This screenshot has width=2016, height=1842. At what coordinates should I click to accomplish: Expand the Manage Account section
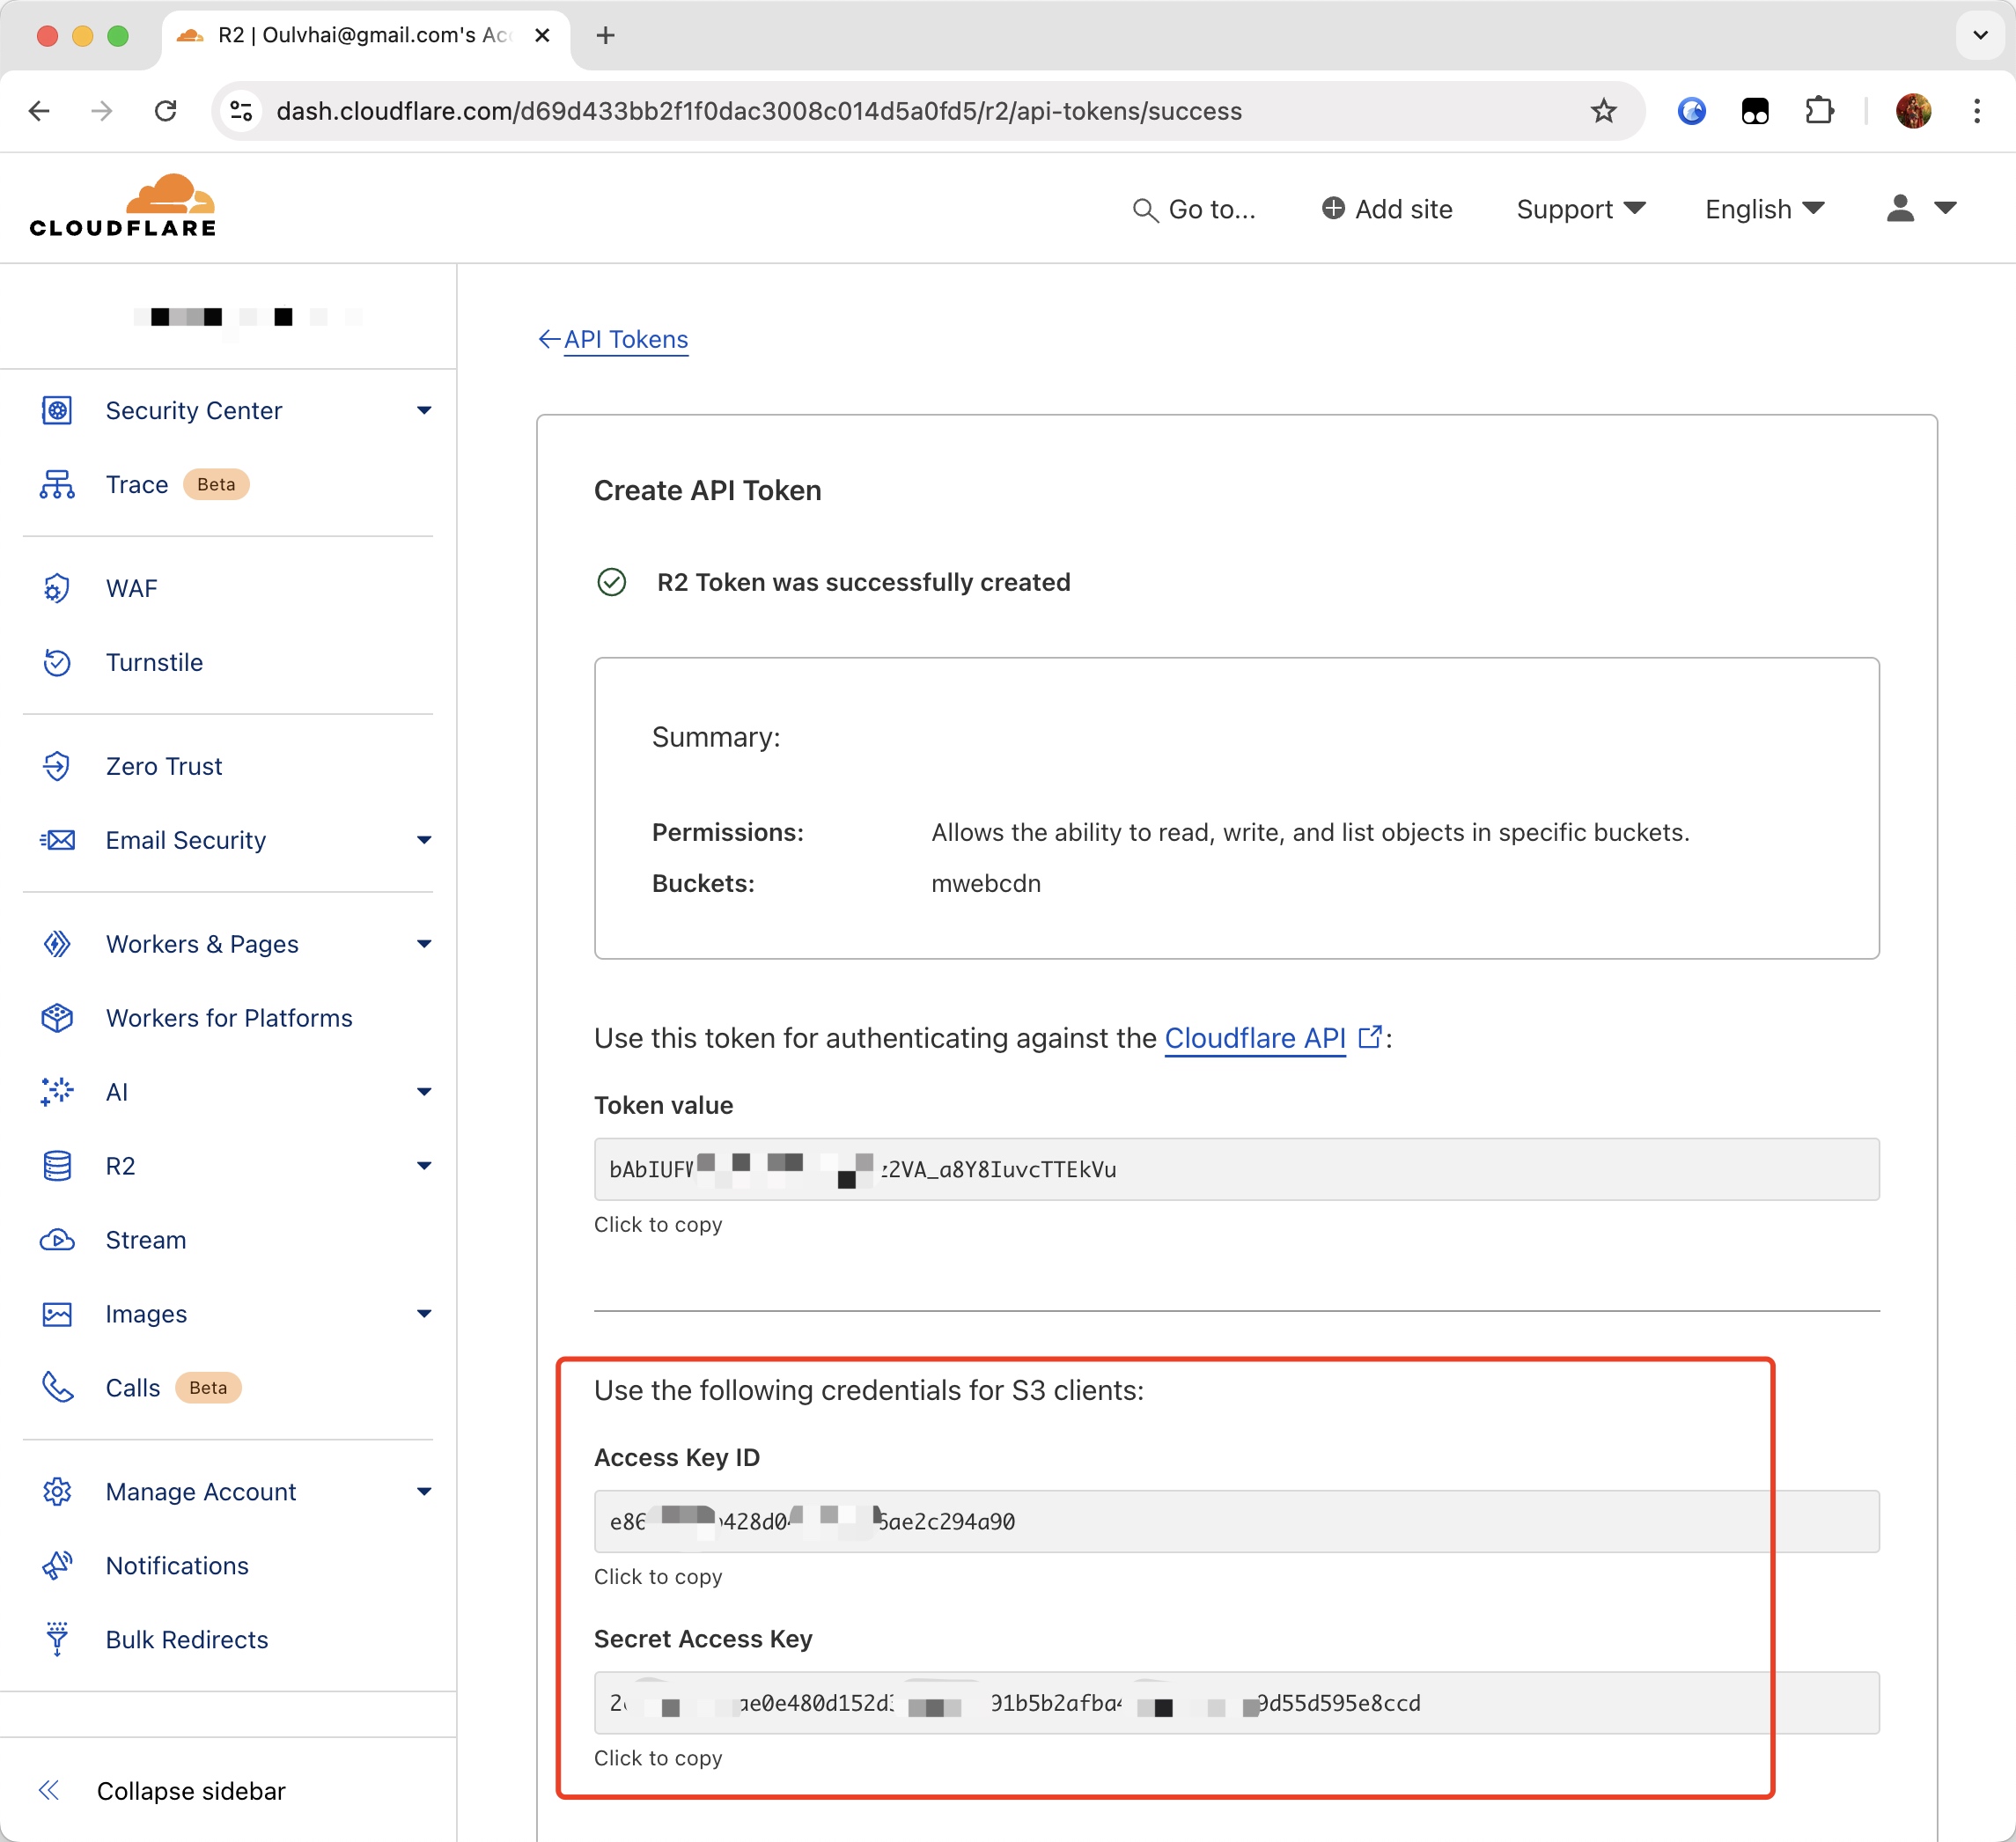[x=424, y=1492]
